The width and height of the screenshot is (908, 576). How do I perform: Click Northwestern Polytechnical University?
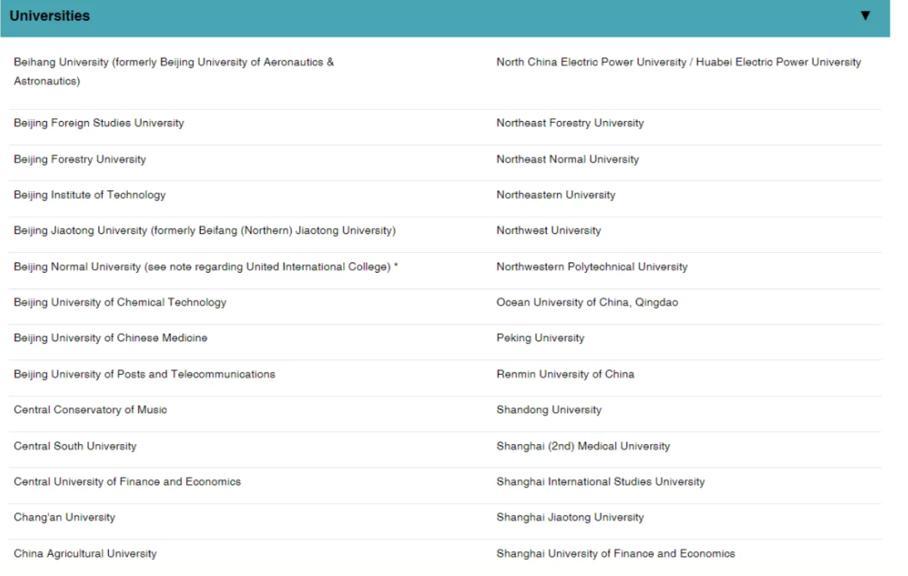coord(592,267)
